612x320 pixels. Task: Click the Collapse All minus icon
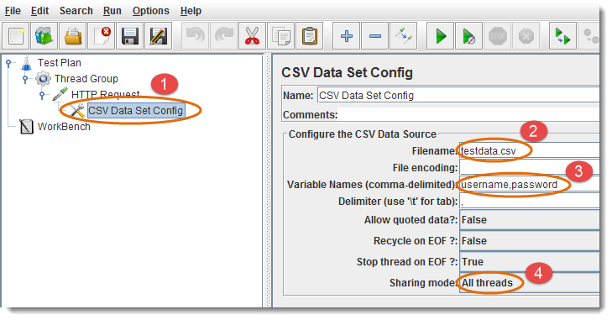tap(374, 36)
